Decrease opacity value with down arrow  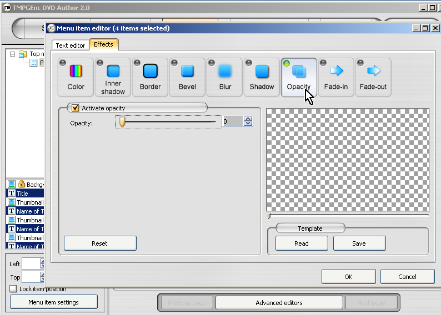pos(248,124)
